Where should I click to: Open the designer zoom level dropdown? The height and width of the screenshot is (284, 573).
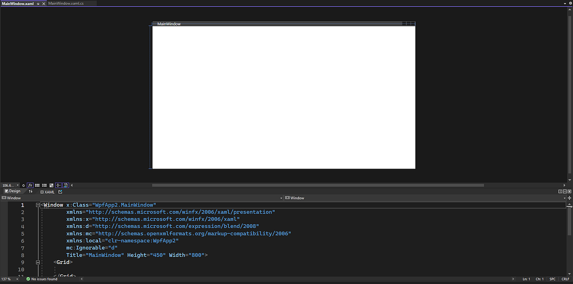tap(17, 185)
